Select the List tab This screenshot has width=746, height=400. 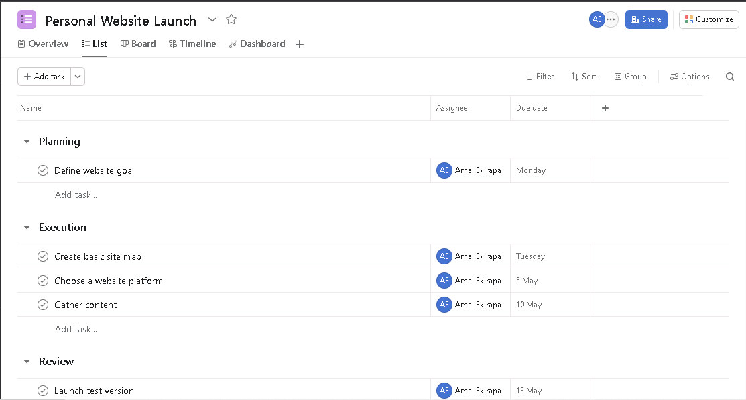coord(95,44)
